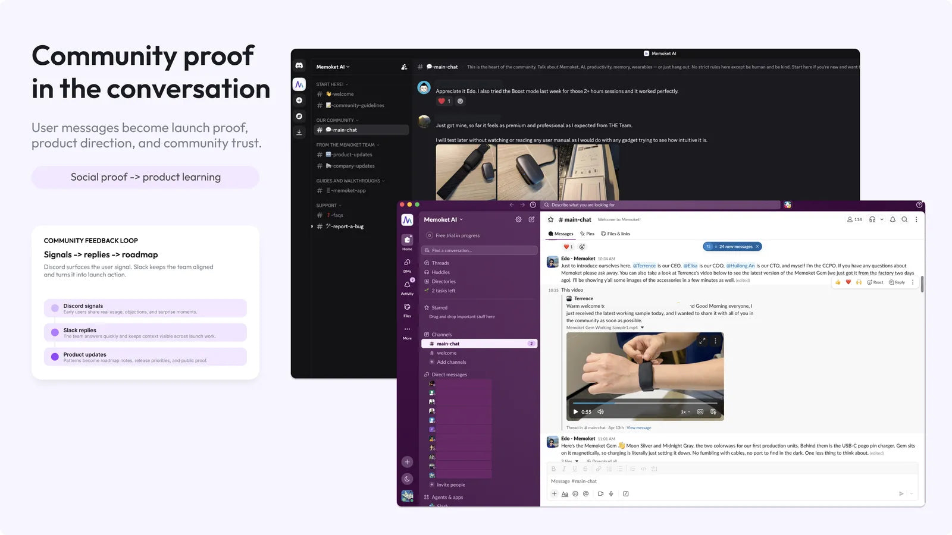Screen dimensions: 952x535
Task: Collapse the SUPPORT category in Discord
Action: pyautogui.click(x=328, y=206)
